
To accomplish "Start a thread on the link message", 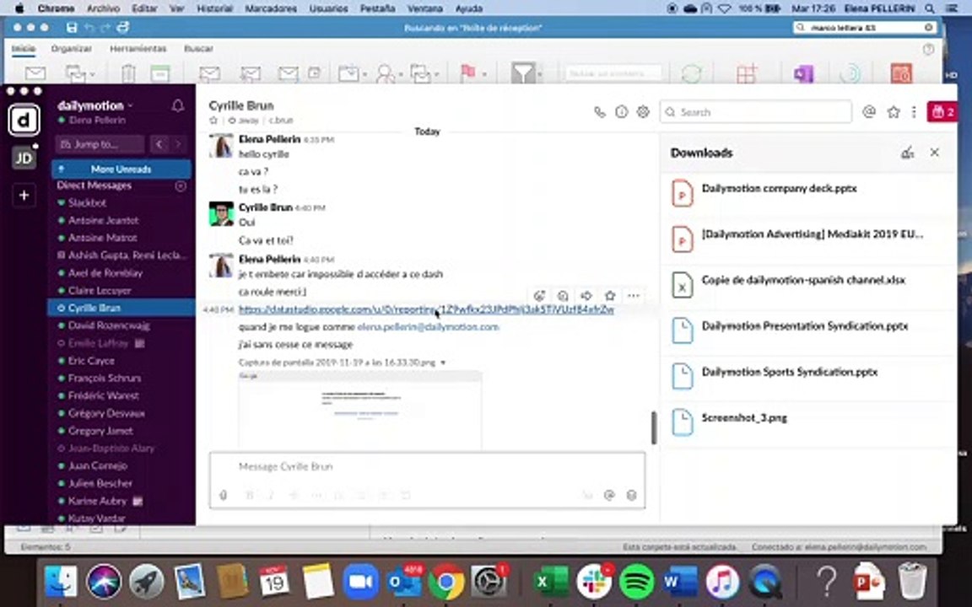I will click(563, 296).
